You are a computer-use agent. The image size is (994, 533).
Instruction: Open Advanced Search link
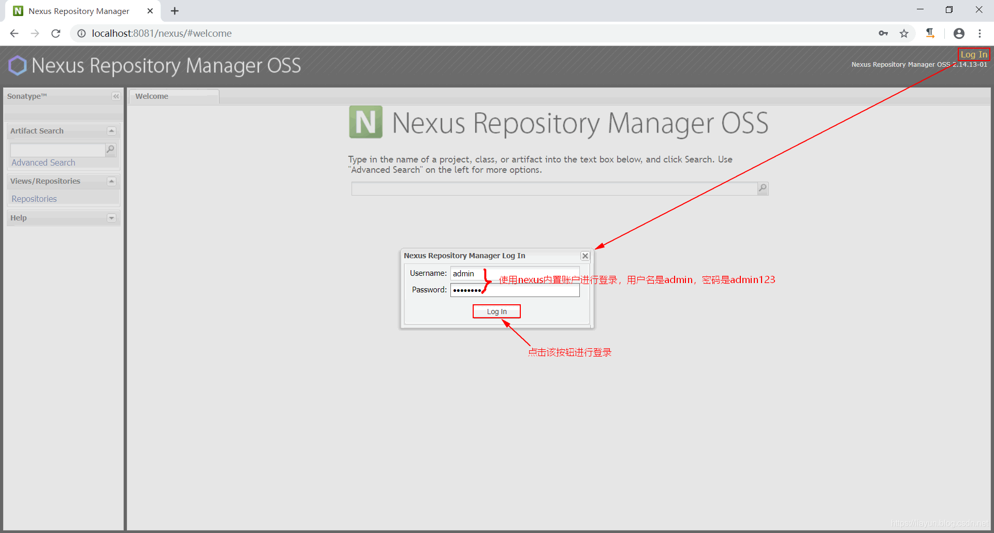(x=43, y=162)
